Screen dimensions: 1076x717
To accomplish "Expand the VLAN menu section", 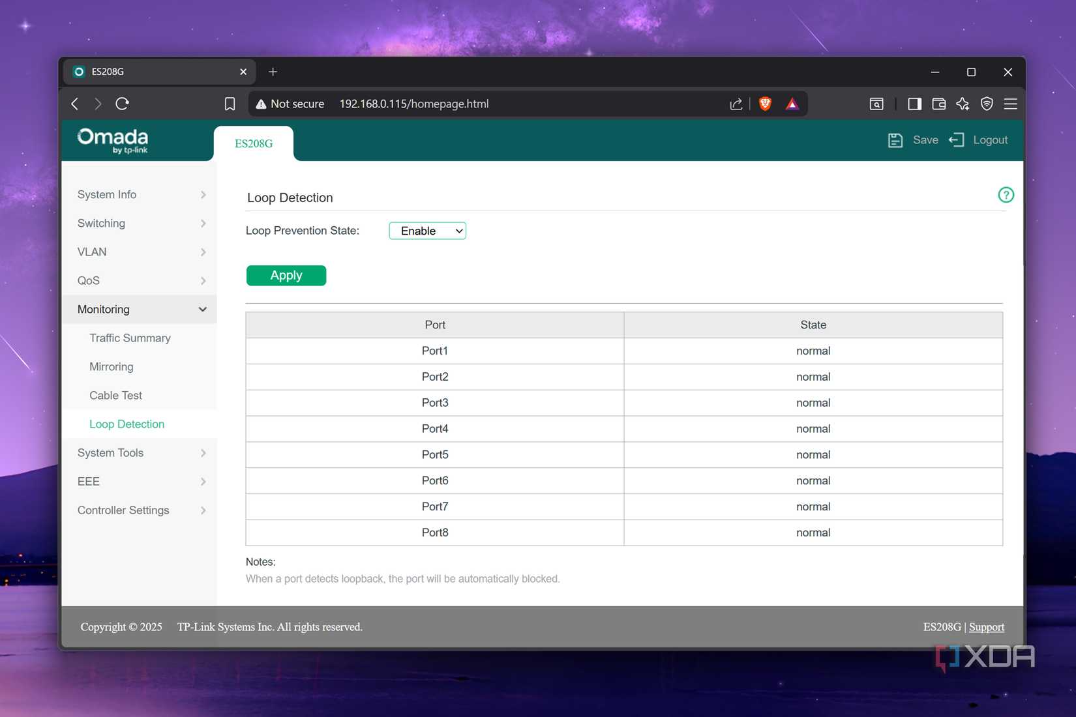I will [139, 252].
